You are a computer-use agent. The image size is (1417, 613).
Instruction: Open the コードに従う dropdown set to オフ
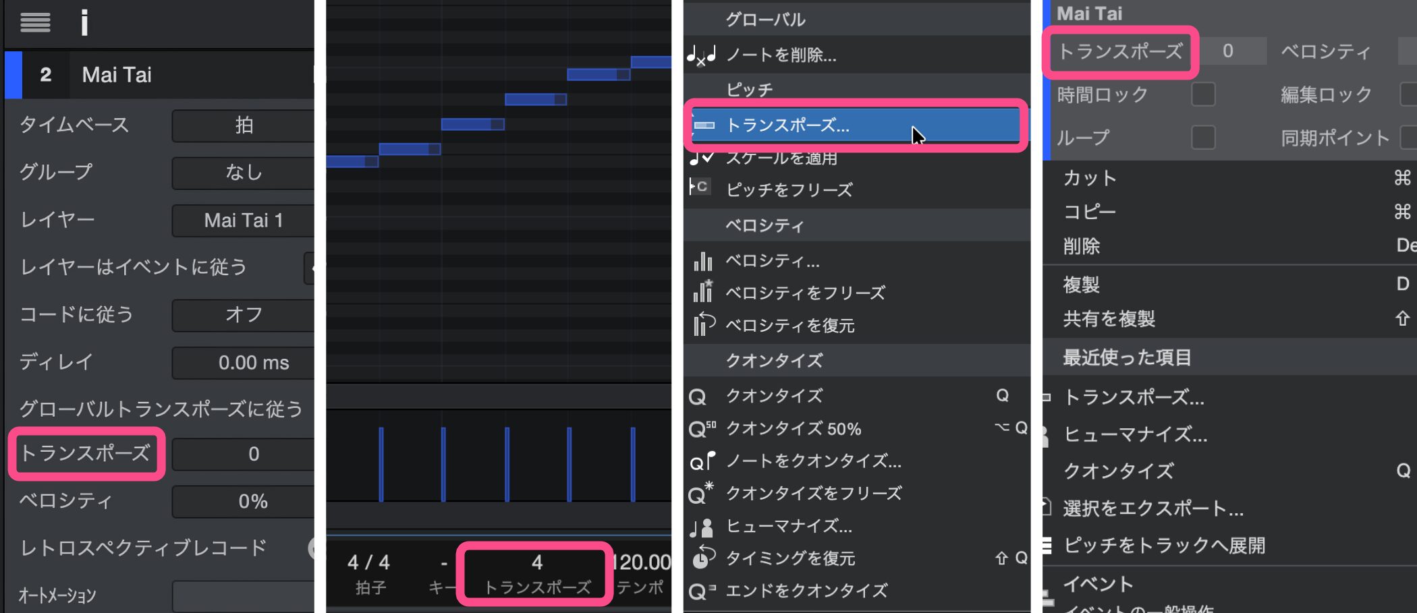click(x=243, y=315)
